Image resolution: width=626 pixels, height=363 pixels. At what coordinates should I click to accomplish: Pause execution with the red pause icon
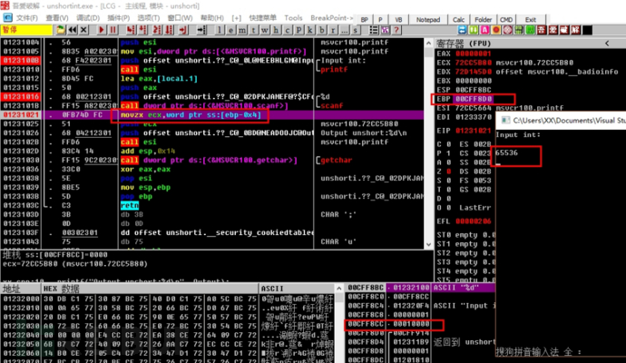[113, 30]
